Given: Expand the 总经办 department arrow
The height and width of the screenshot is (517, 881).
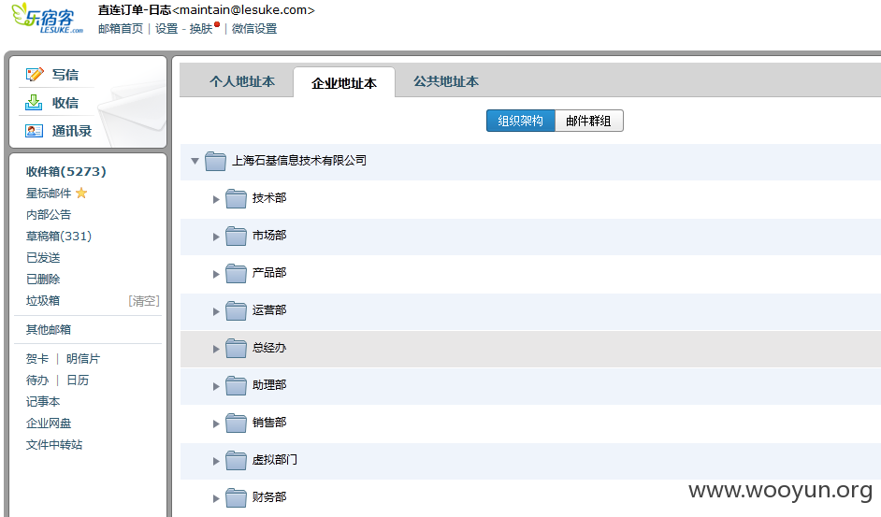Looking at the screenshot, I should click(216, 349).
